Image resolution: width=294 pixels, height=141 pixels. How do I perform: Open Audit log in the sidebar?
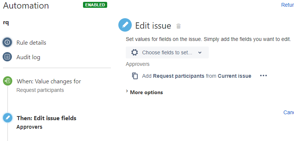(x=28, y=57)
